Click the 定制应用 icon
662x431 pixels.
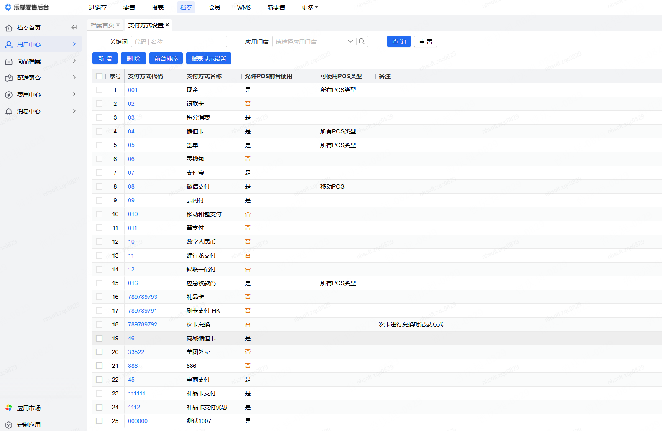click(9, 425)
